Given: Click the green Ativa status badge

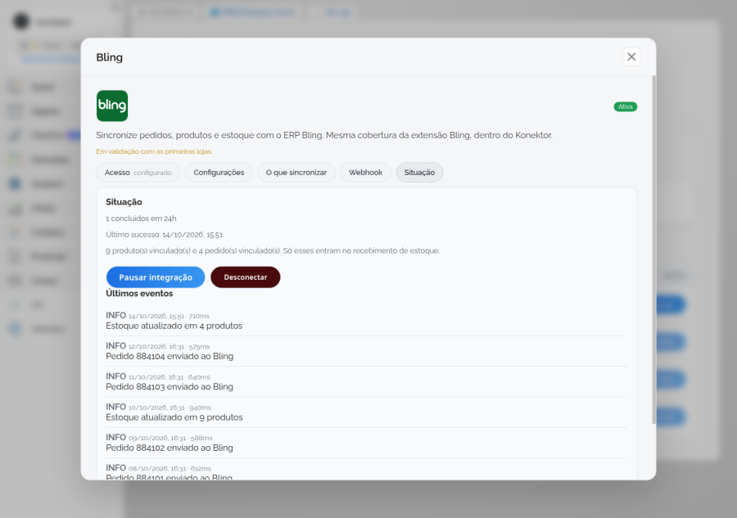Looking at the screenshot, I should pyautogui.click(x=625, y=106).
